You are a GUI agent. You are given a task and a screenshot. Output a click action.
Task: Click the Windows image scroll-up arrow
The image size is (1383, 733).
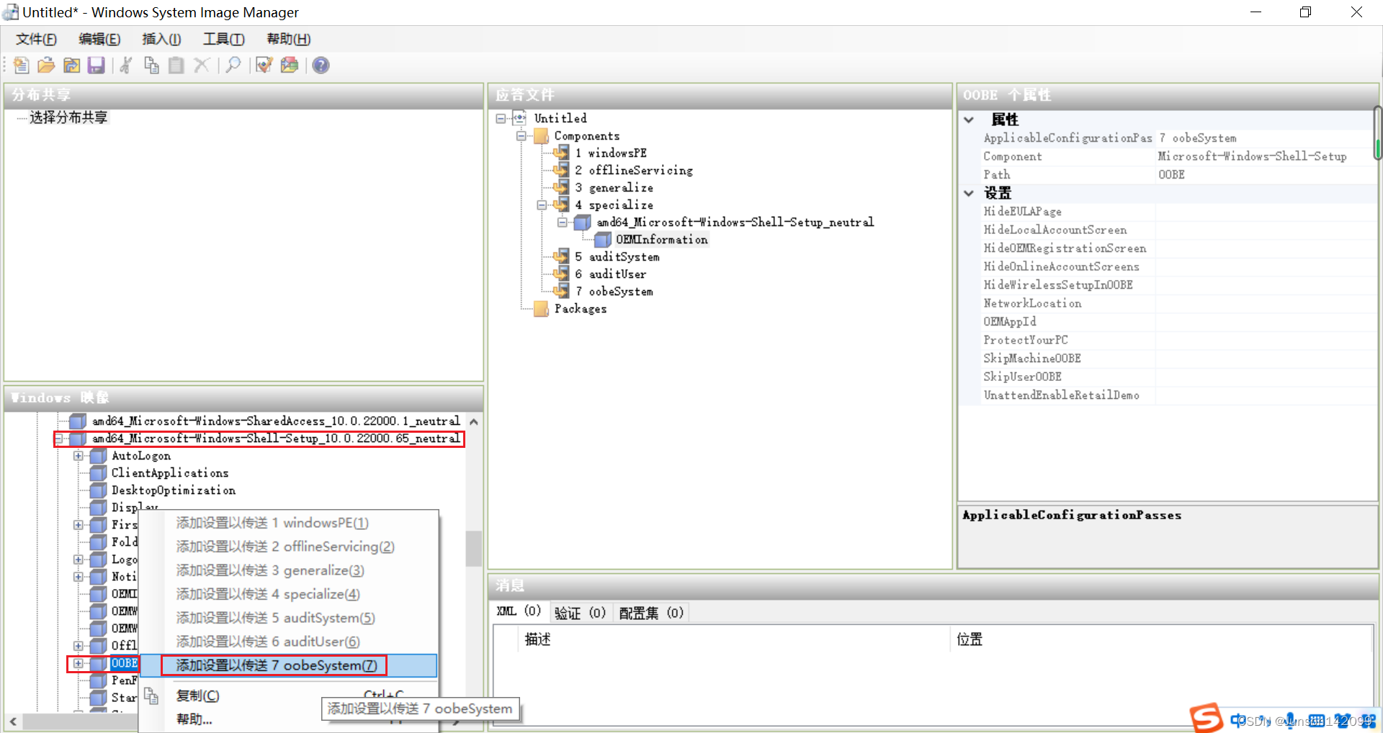click(x=473, y=422)
